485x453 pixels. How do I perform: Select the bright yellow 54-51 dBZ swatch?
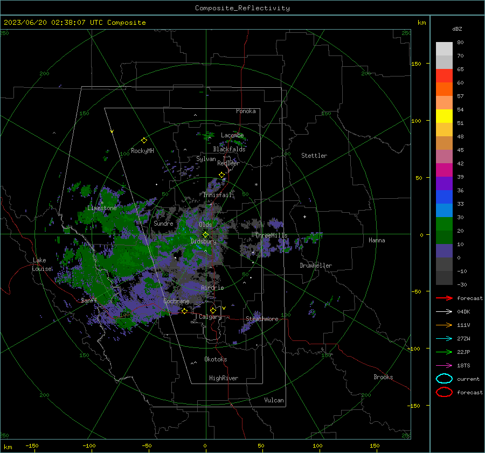point(444,116)
